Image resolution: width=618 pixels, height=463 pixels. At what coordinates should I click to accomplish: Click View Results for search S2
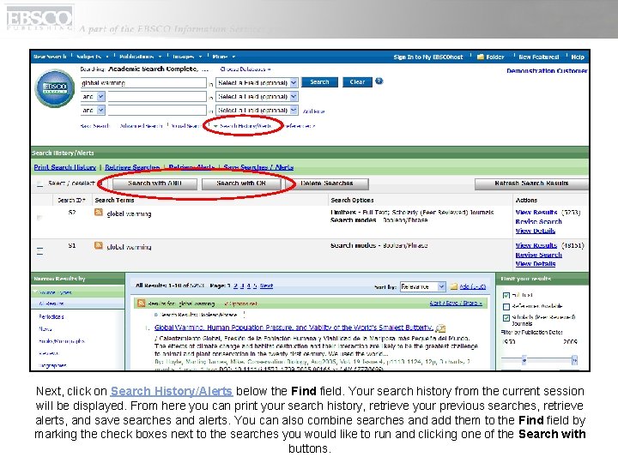pyautogui.click(x=536, y=213)
